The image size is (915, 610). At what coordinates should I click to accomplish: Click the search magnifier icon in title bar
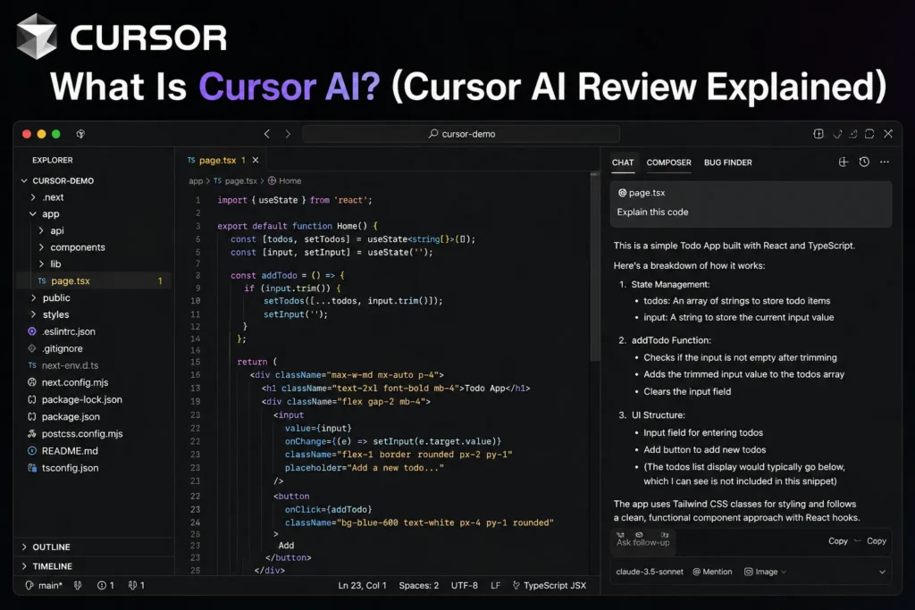(433, 134)
